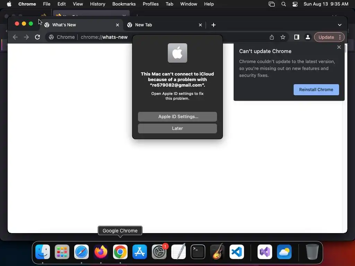Screen dimensions: 355x266
Task: Click Google Chrome icon in Dock
Action: (x=120, y=252)
